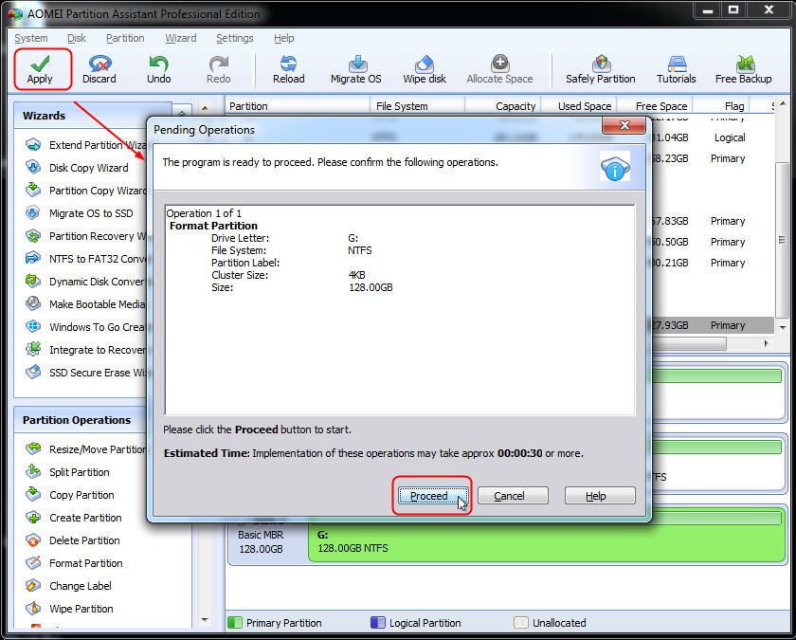Start the Partition Copy Wizard
Image resolution: width=796 pixels, height=640 pixels.
86,191
